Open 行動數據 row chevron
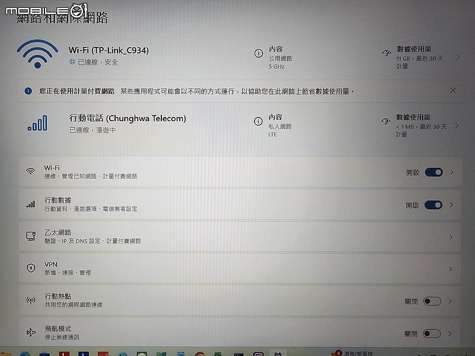The width and height of the screenshot is (475, 356). pos(451,205)
